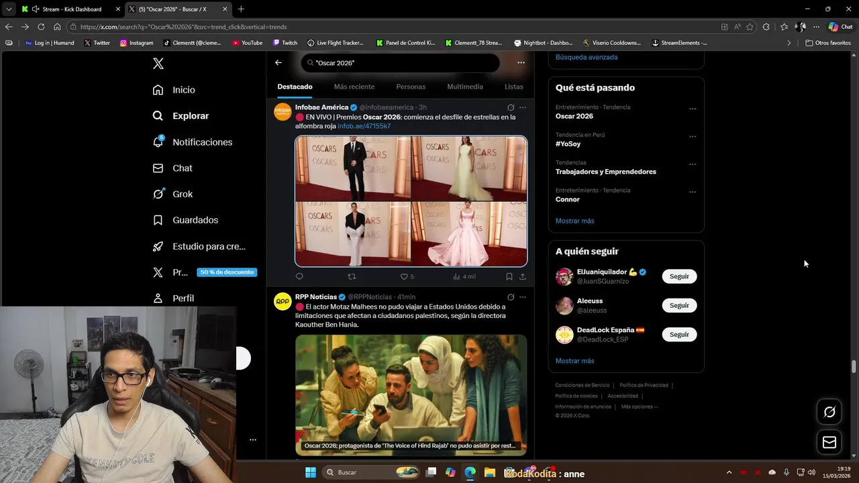
Task: Open Grok from the sidebar
Action: click(x=172, y=194)
